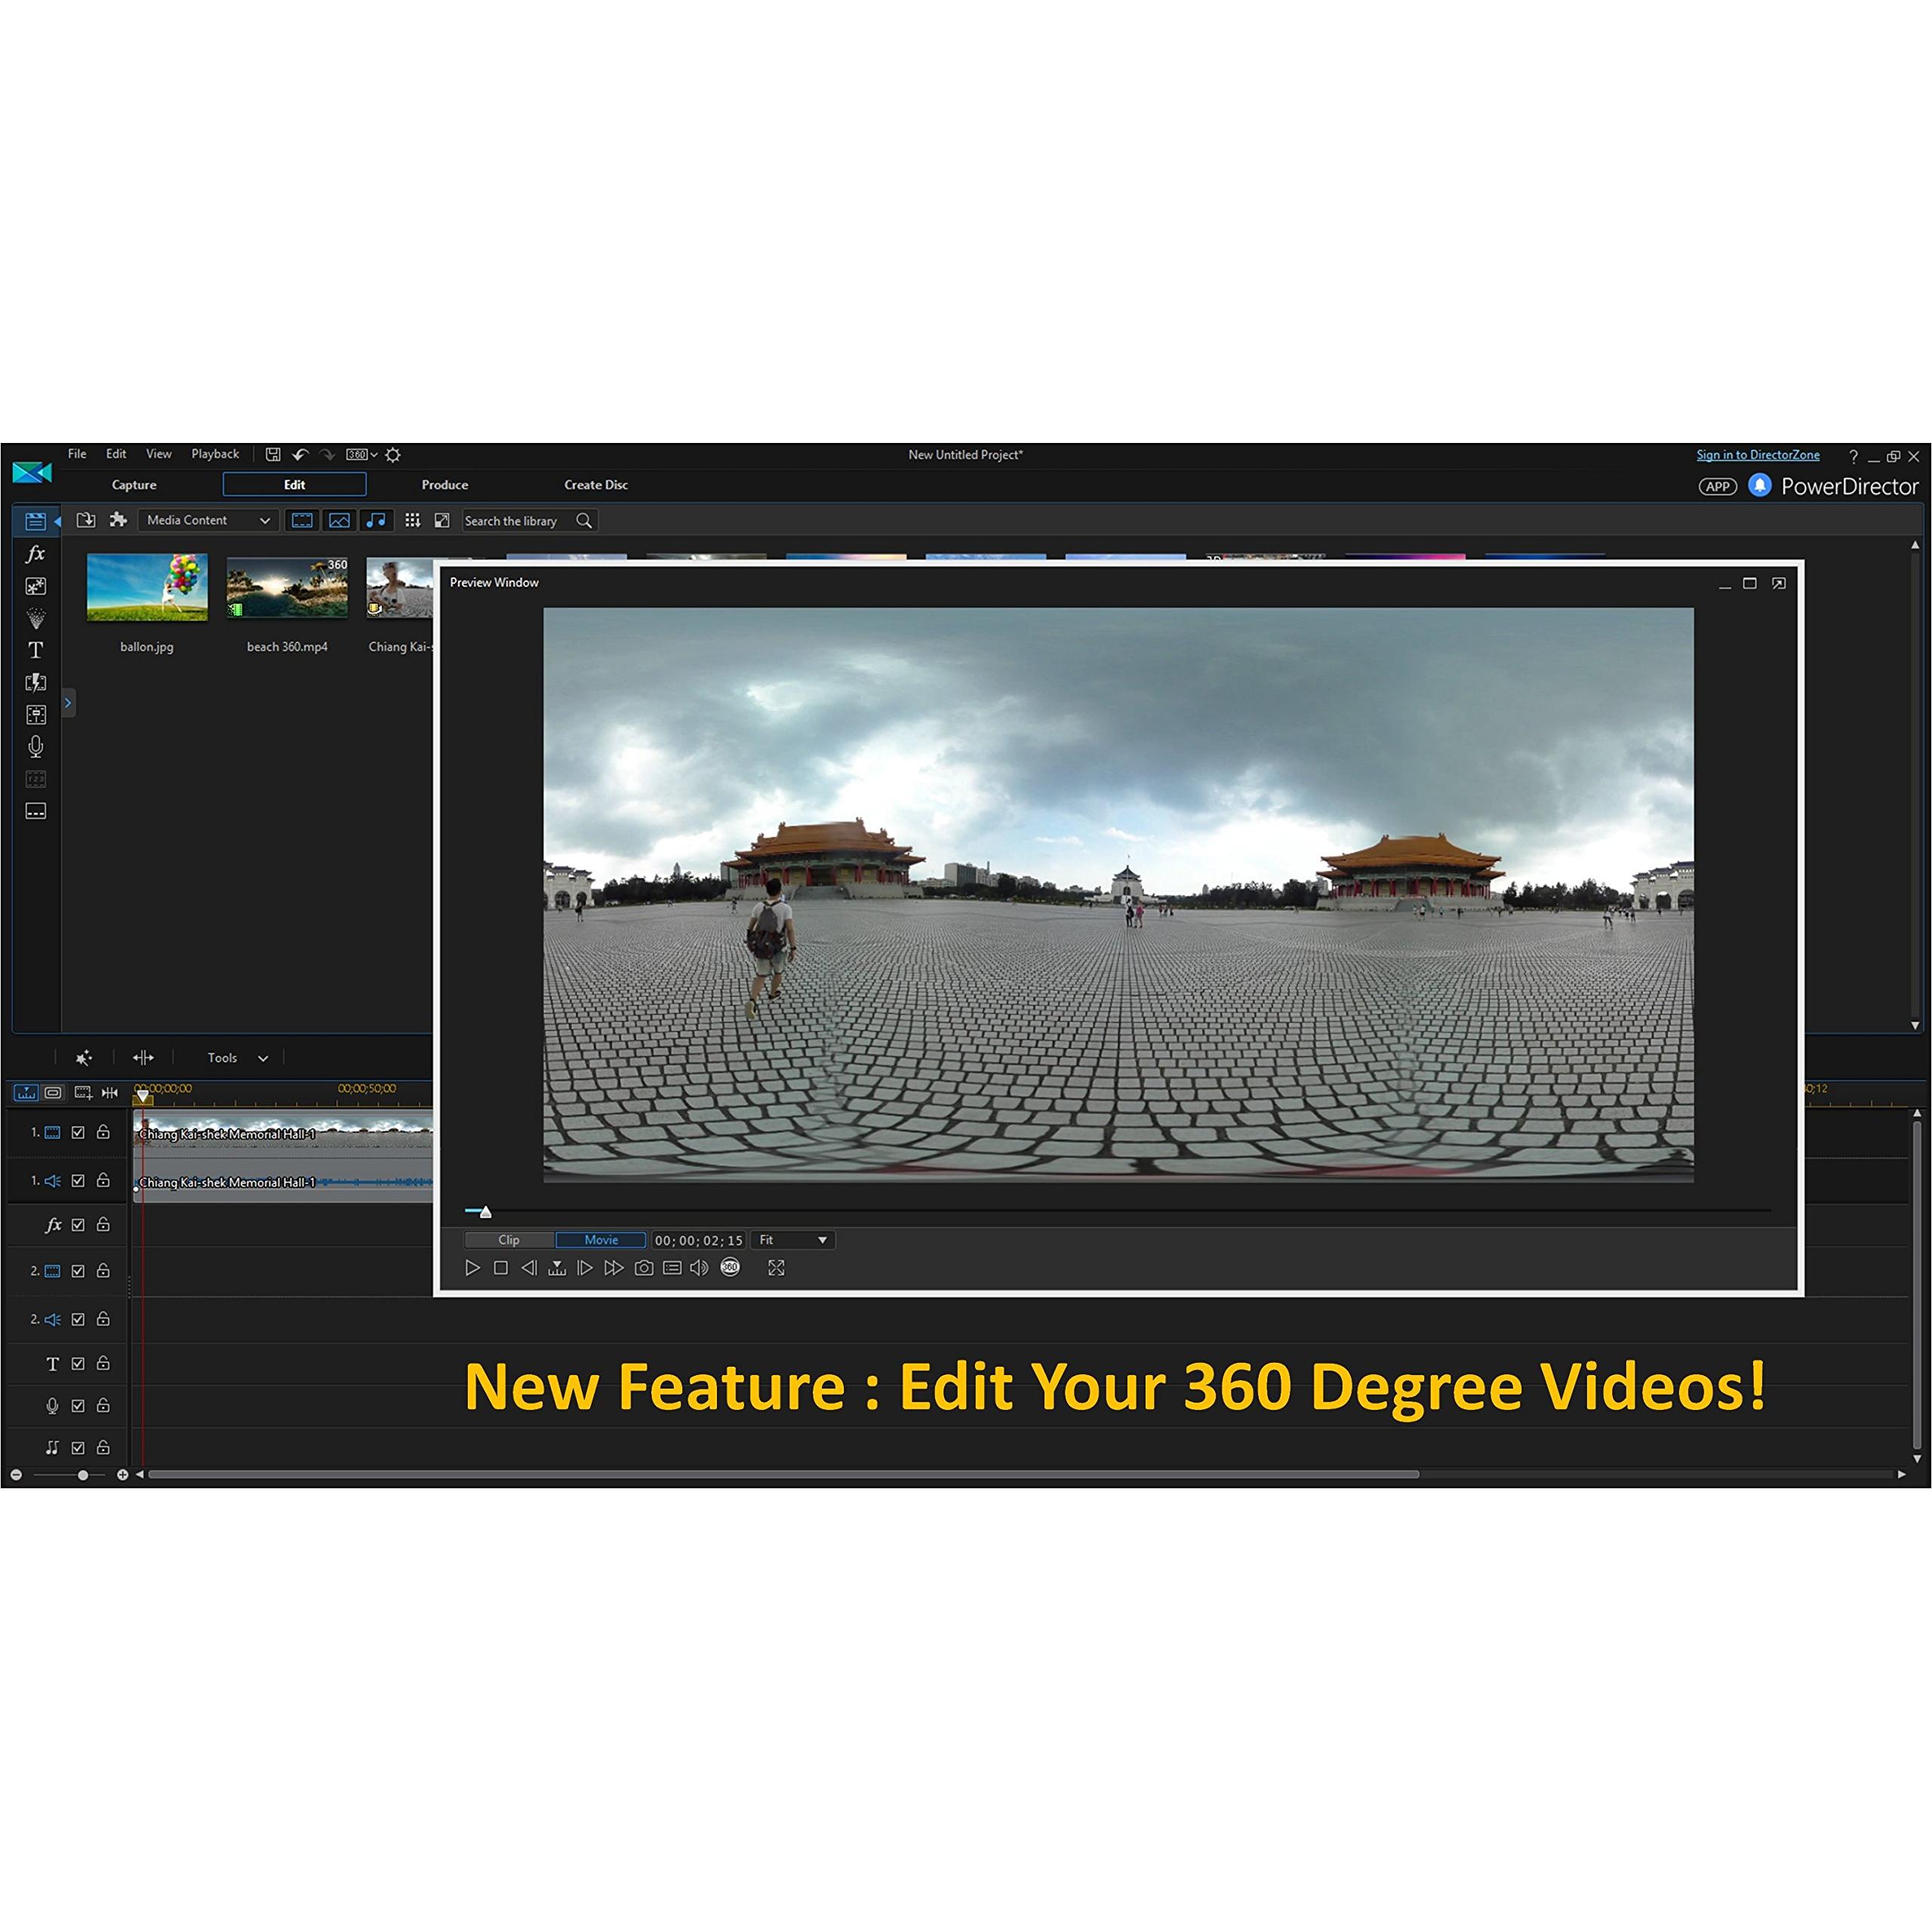Switch to the Produce tab
Image resolution: width=1932 pixels, height=1932 pixels.
click(445, 485)
